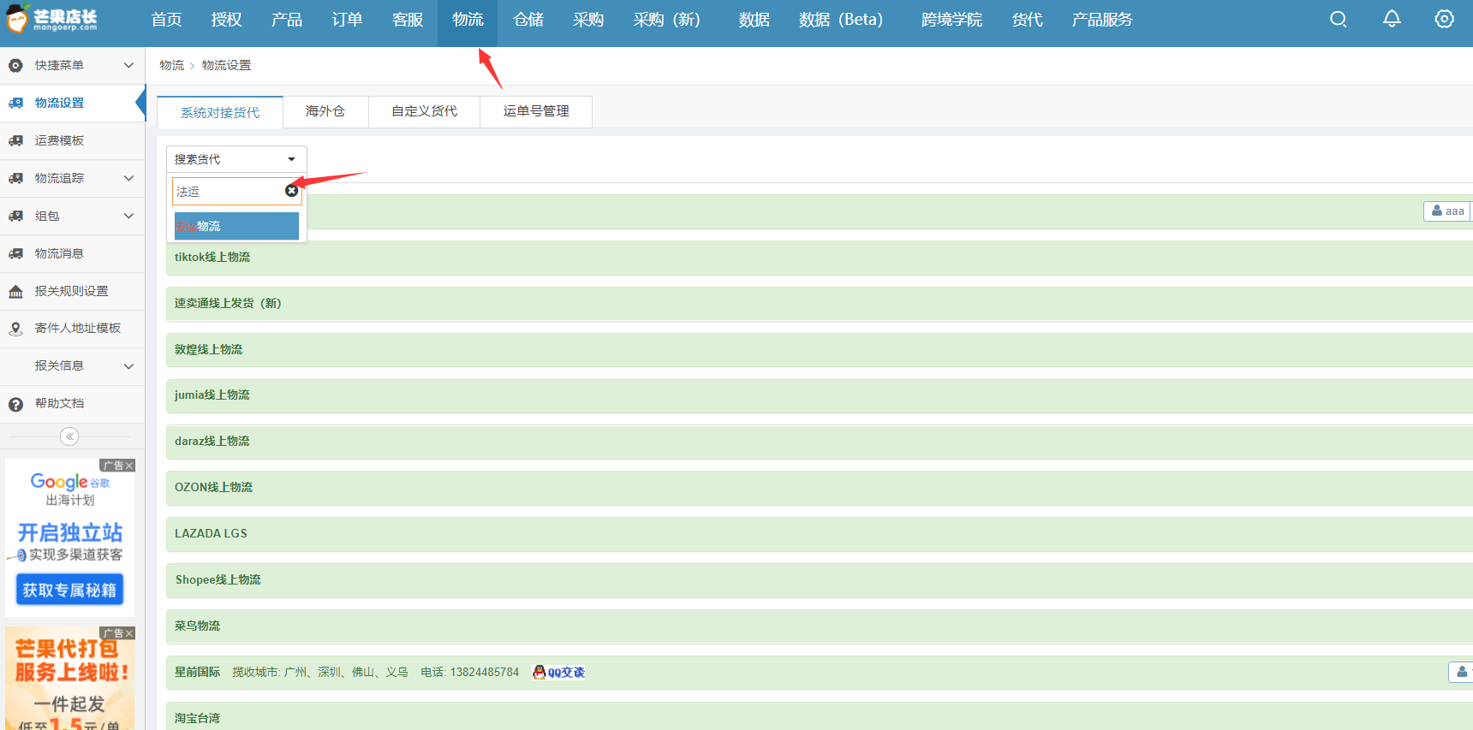The width and height of the screenshot is (1473, 730).
Task: Switch to the 运单号管理 tab
Action: pyautogui.click(x=536, y=111)
